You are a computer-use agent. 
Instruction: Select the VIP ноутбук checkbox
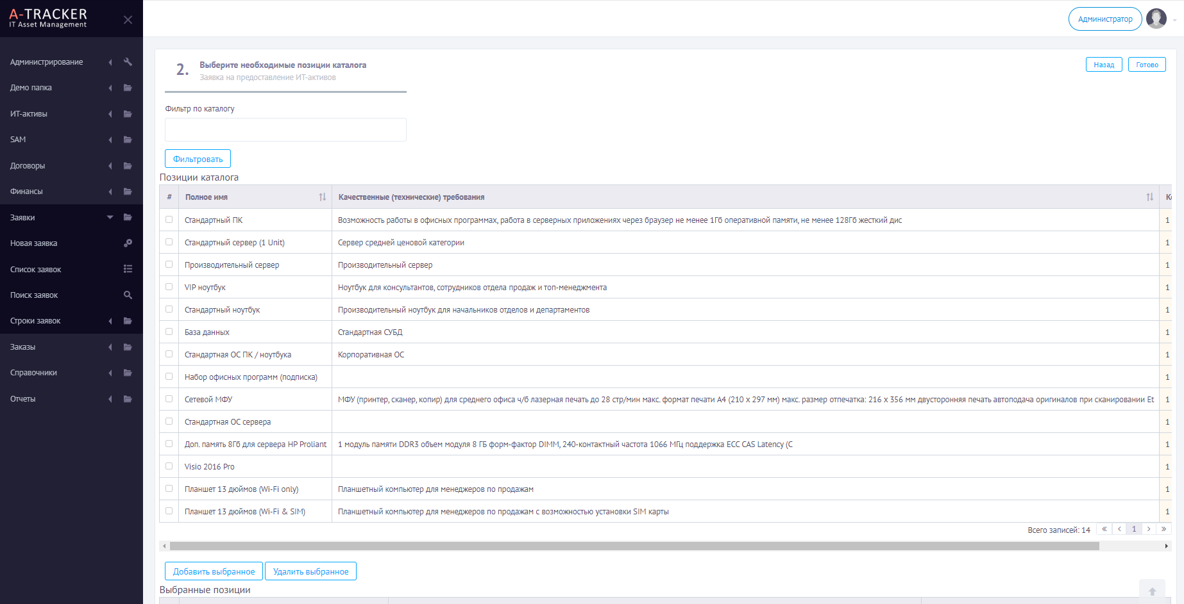tap(169, 287)
